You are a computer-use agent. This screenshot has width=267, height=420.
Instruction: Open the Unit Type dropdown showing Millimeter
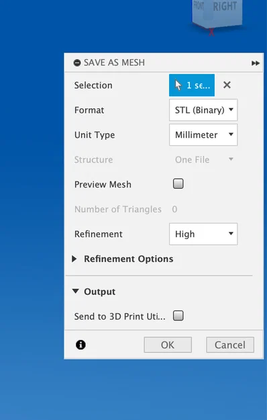click(x=203, y=134)
